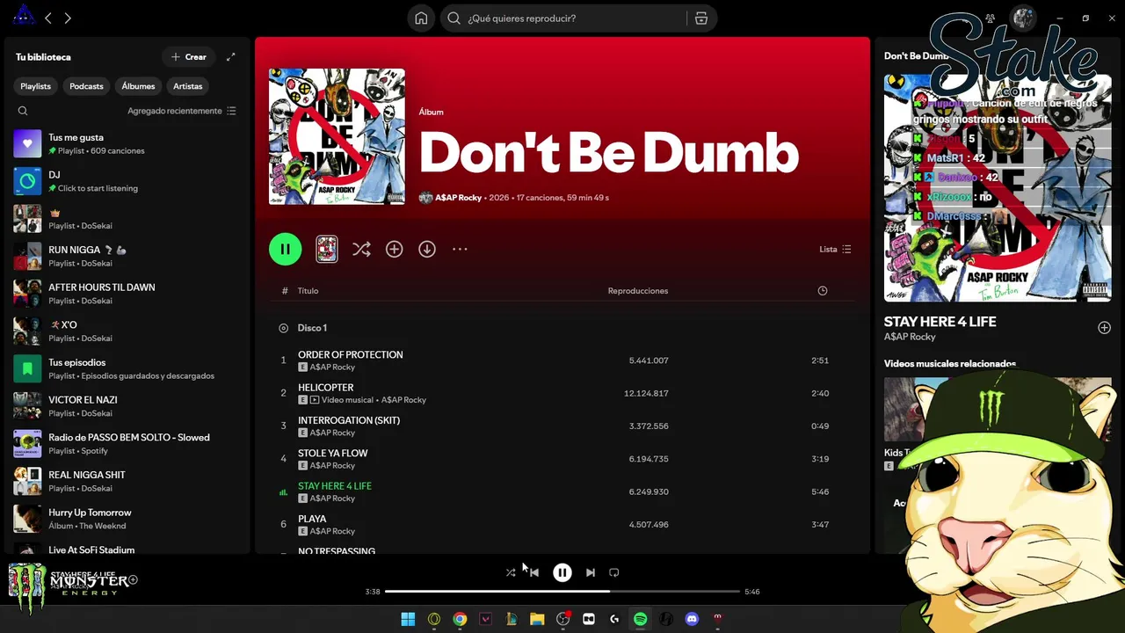Seek on the song progress bar
Viewport: 1125px width, 633px height.
click(562, 592)
